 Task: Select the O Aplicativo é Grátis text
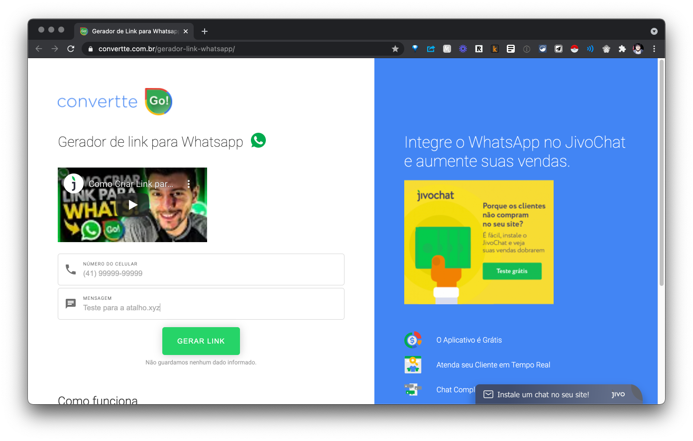[469, 340]
